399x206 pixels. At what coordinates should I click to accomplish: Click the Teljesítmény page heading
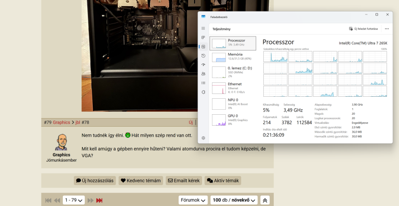click(x=221, y=29)
